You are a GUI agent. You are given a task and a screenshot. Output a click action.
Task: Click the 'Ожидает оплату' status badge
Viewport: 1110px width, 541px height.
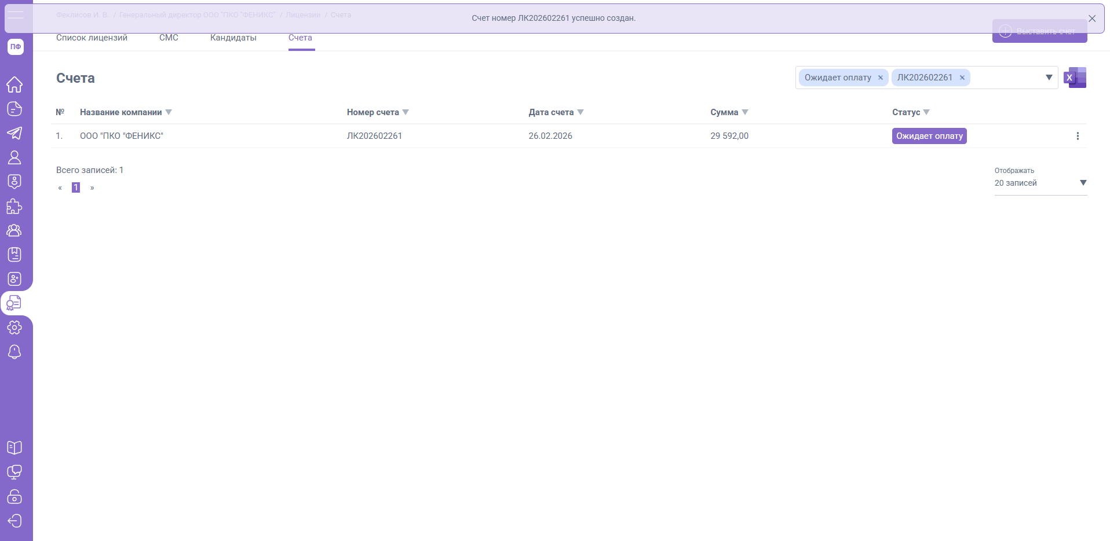929,136
